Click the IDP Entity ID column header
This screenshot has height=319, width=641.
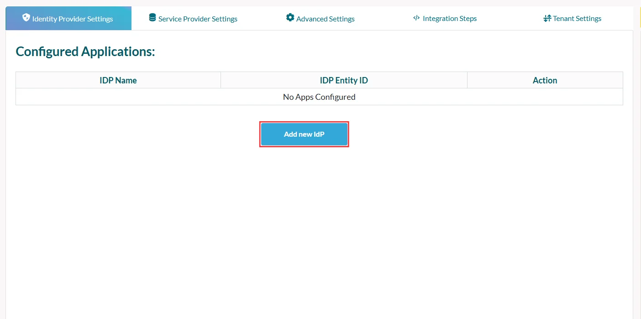tap(344, 80)
